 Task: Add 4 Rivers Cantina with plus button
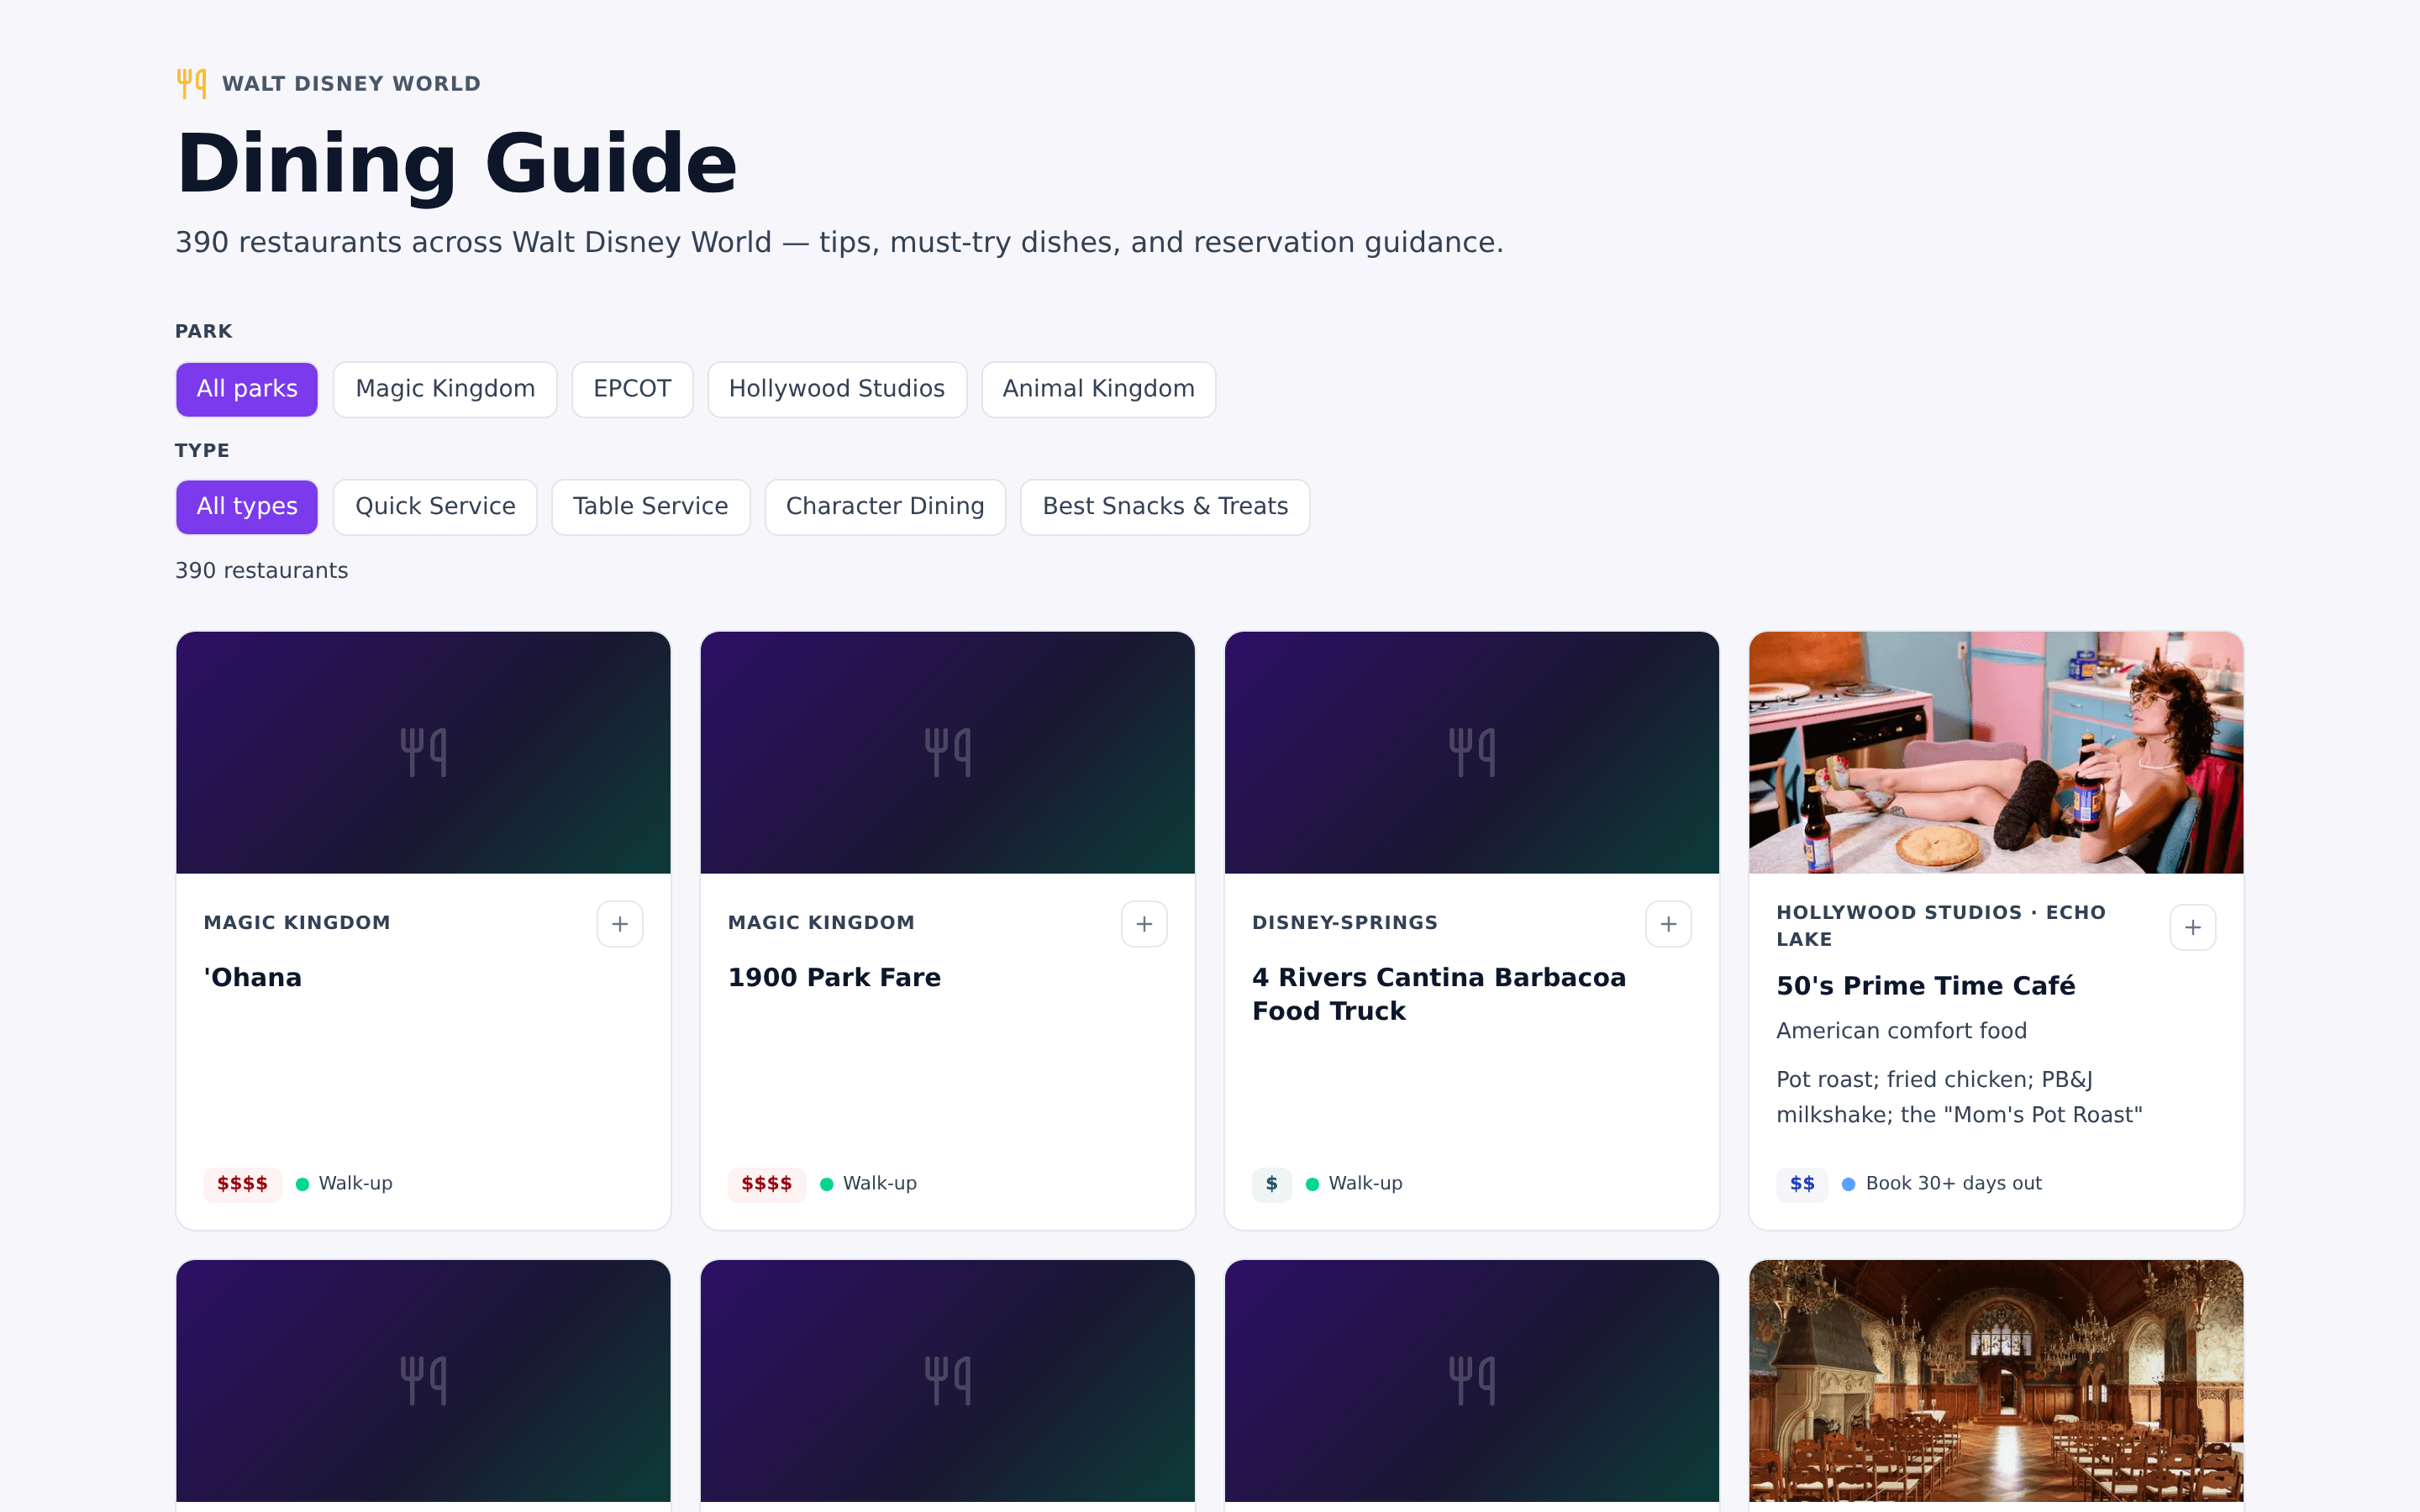1668,924
